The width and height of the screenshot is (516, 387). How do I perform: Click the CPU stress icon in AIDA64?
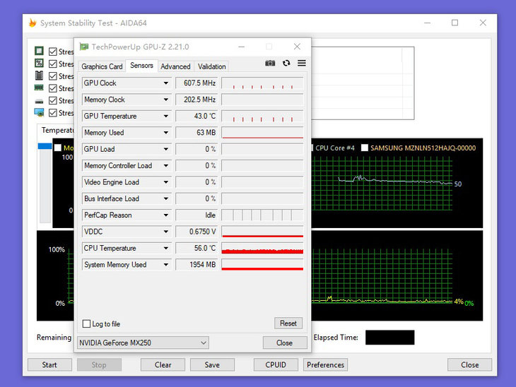[39, 51]
